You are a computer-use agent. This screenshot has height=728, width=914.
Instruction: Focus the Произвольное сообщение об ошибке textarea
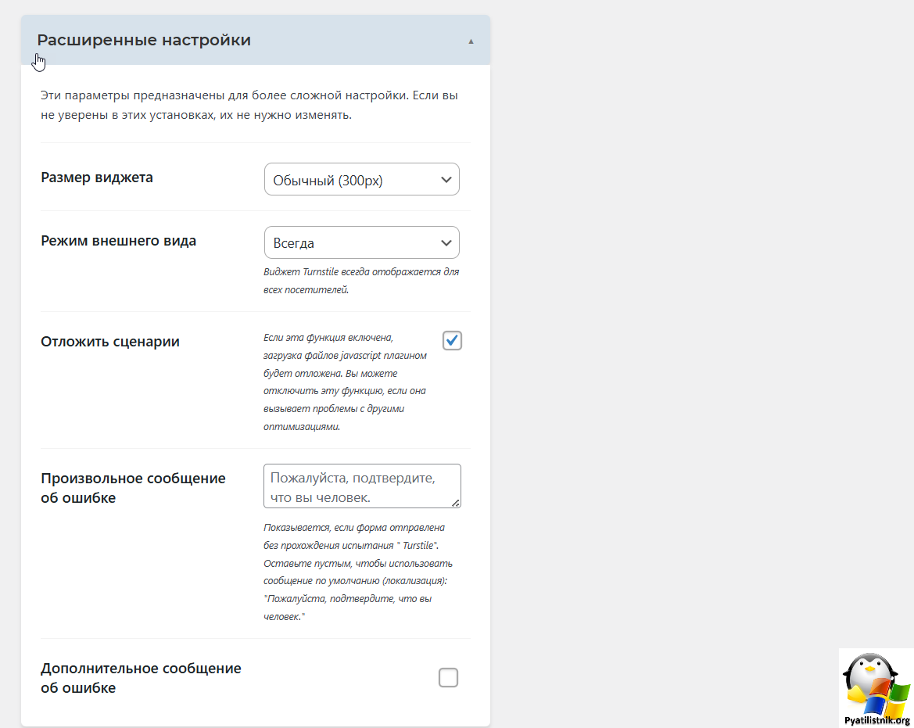[x=362, y=486]
